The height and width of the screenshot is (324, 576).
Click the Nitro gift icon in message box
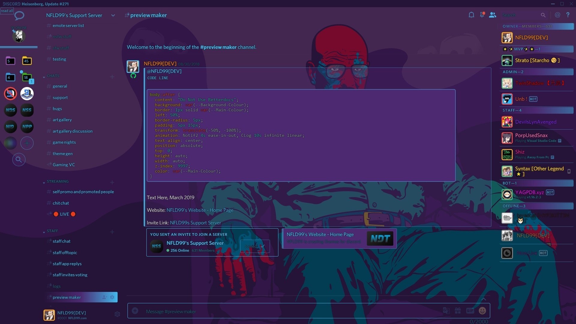coord(458,311)
